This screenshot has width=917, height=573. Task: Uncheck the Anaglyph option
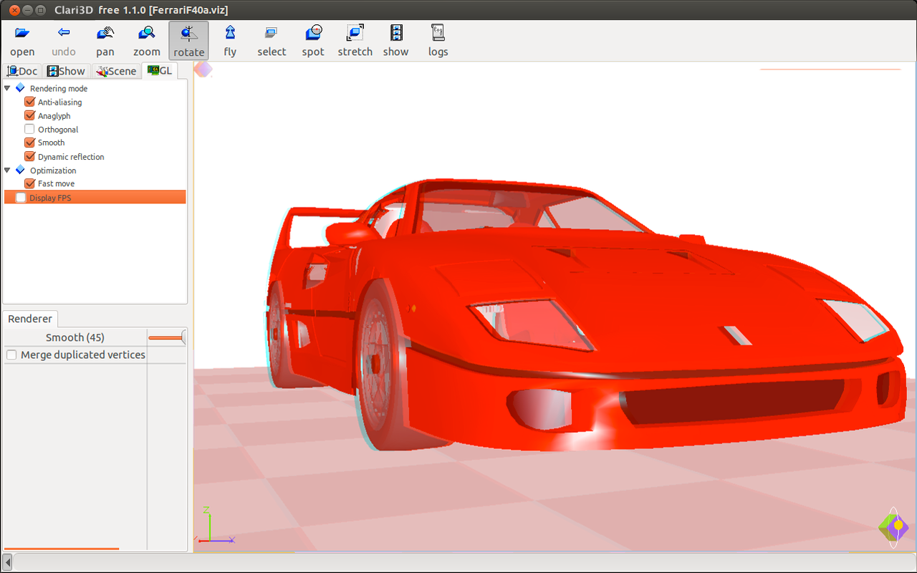coord(29,115)
